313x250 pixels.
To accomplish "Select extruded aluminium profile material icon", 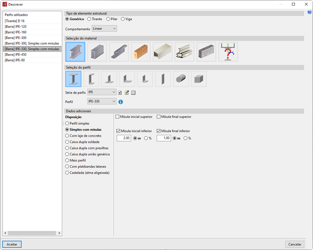I will point(184,52).
